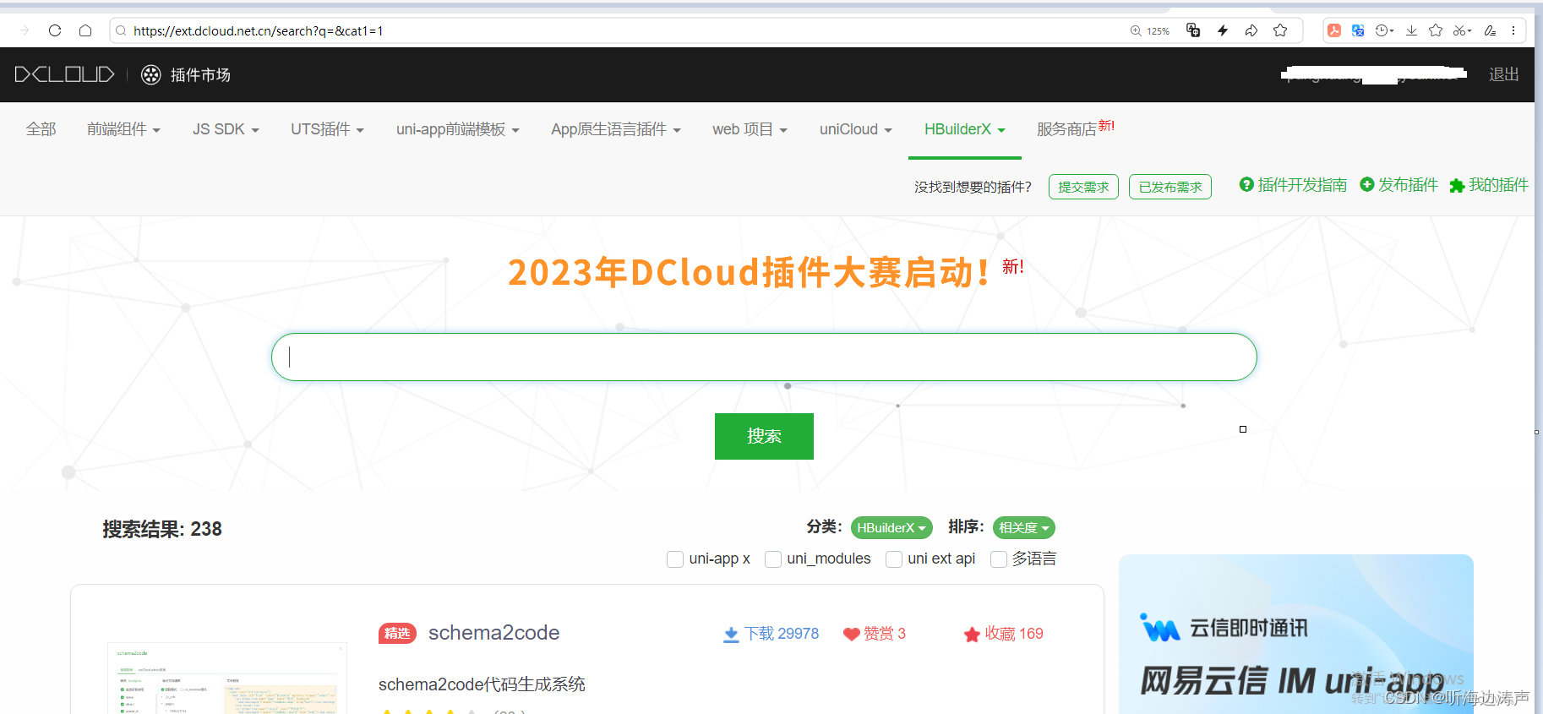Open the 分类 HBuilderX filter dropdown
Viewport: 1543px width, 714px height.
891,527
